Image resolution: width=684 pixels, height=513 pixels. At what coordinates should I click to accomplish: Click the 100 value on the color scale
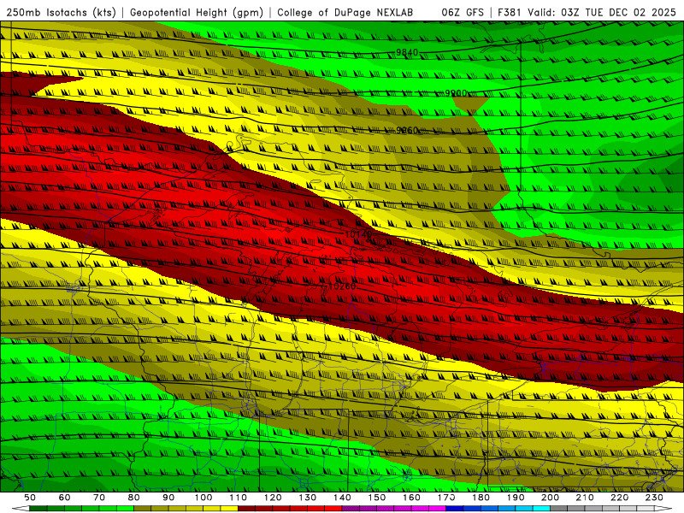coord(203,498)
